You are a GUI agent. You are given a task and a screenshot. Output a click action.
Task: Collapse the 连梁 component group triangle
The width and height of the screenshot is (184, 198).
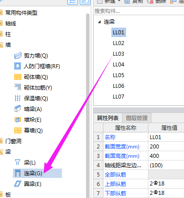coord(99,22)
